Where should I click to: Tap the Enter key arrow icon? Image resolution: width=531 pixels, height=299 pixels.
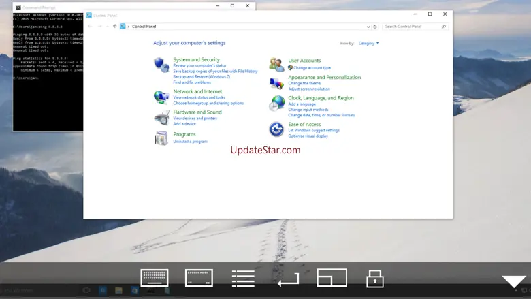(x=288, y=280)
